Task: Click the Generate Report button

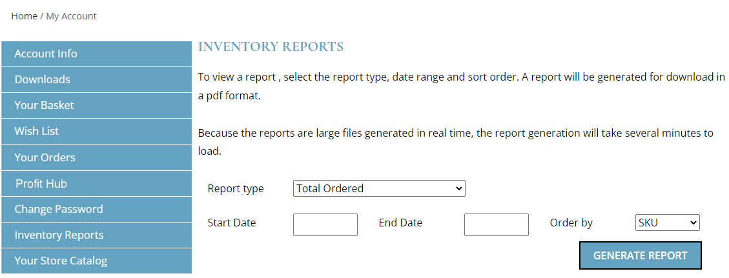Action: pyautogui.click(x=640, y=255)
